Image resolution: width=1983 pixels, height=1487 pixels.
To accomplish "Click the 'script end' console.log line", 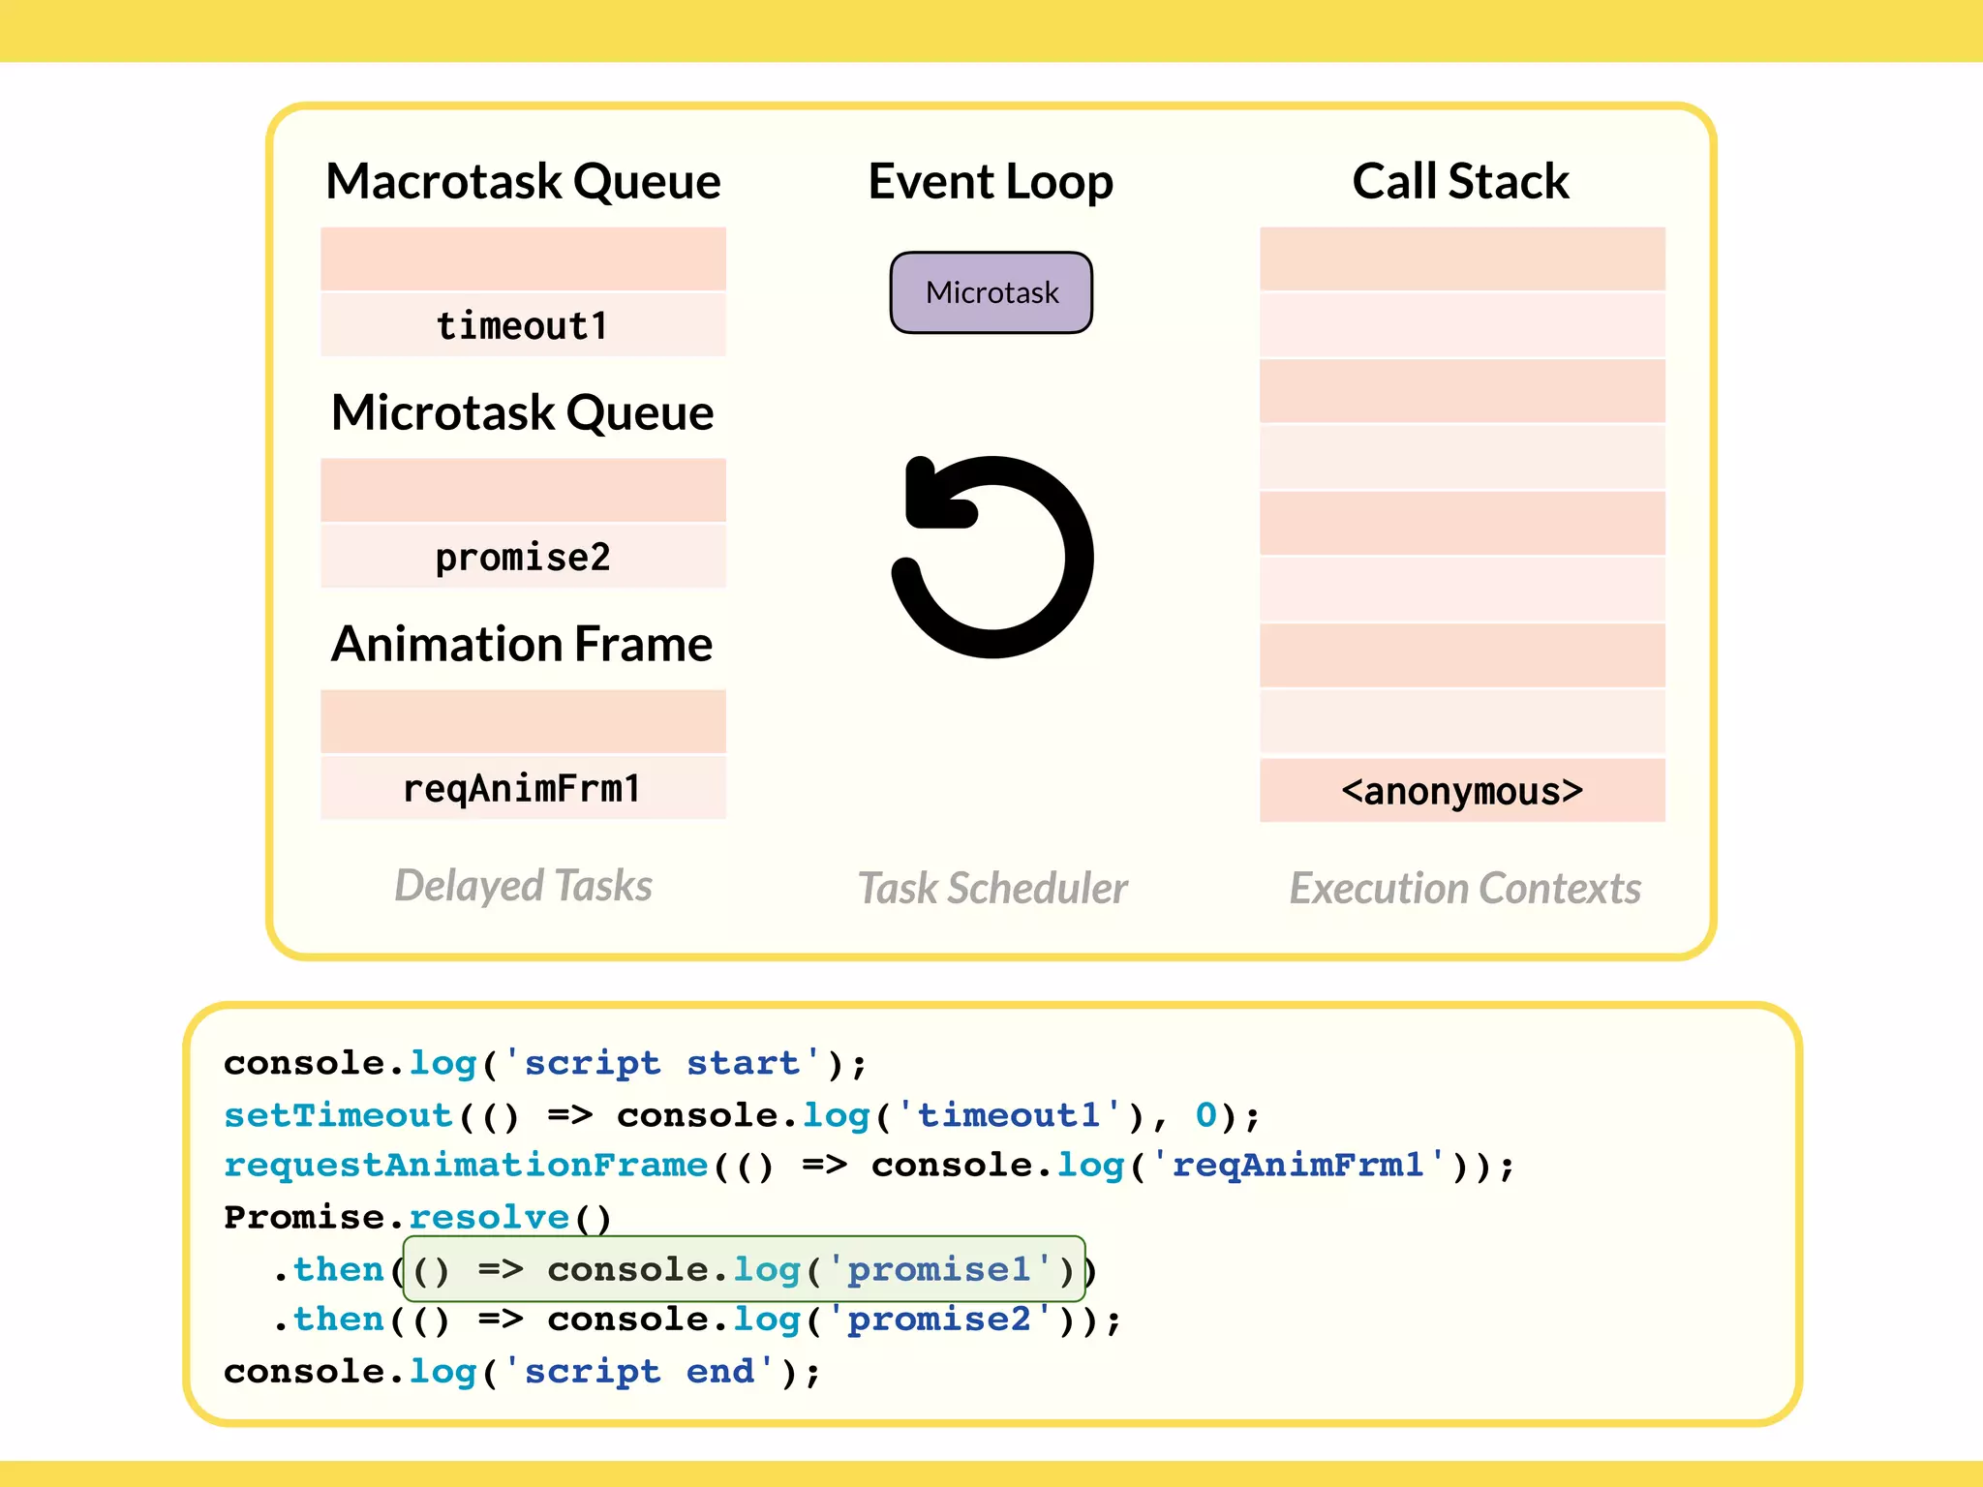I will coord(522,1371).
